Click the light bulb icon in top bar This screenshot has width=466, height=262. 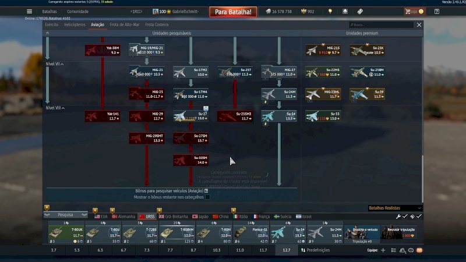[x=330, y=12]
